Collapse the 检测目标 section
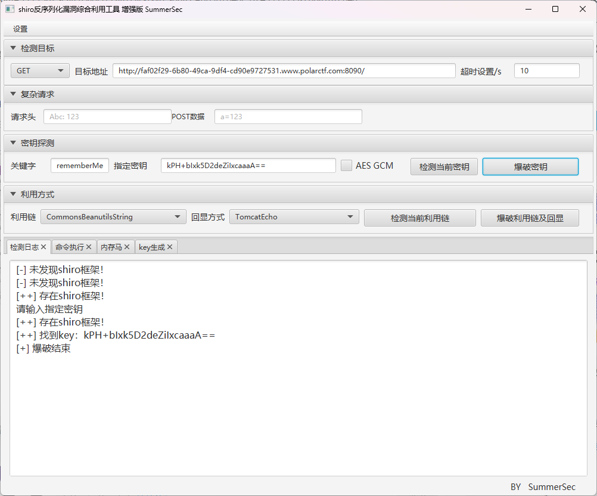 pos(13,48)
